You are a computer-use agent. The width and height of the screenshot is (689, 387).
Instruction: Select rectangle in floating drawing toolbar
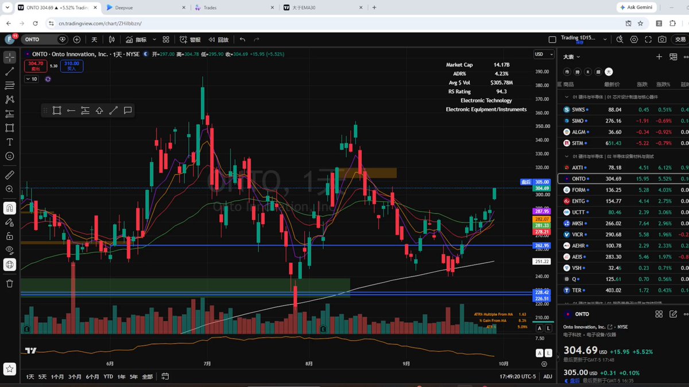(x=57, y=110)
